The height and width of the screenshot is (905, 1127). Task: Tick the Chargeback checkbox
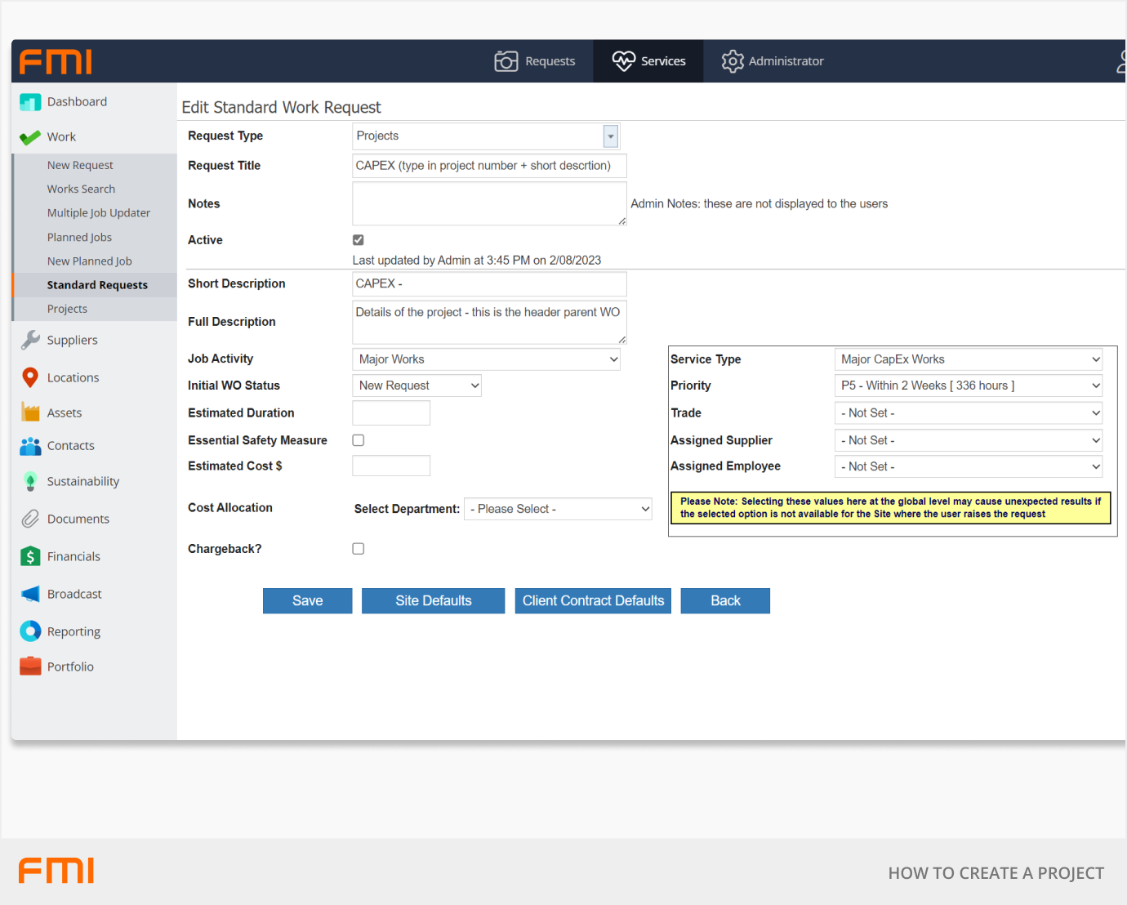(359, 549)
